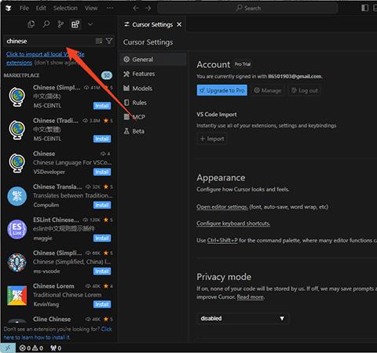The height and width of the screenshot is (353, 377).
Task: Open Chinese Lorem colorful icon
Action: 17,296
